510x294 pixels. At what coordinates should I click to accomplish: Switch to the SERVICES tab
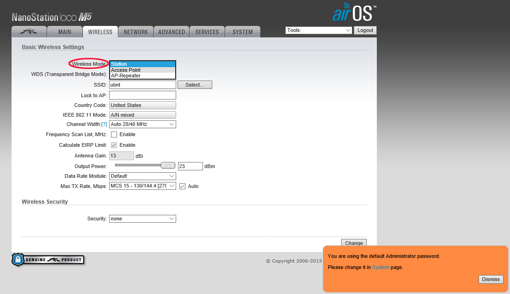click(207, 32)
